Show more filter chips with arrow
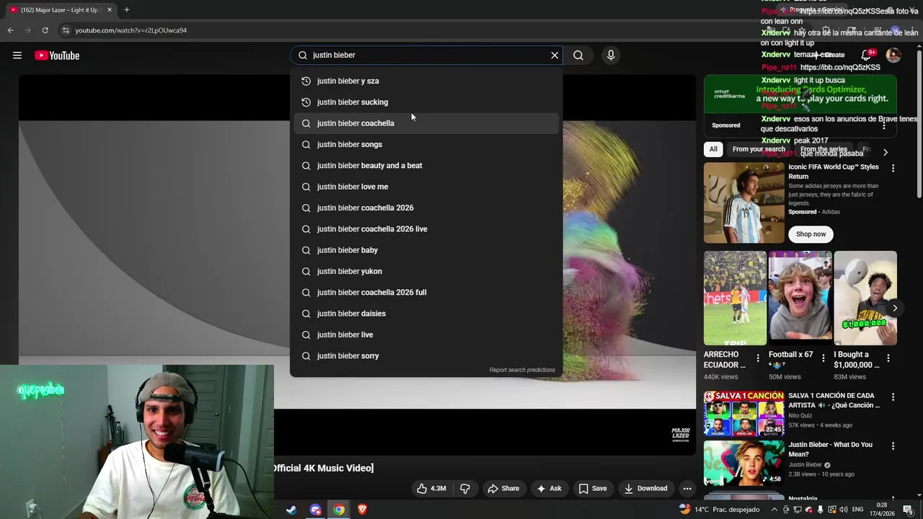This screenshot has width=923, height=519. (x=886, y=152)
